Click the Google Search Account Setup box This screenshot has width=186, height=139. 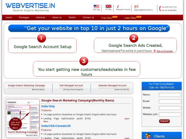tap(42, 46)
